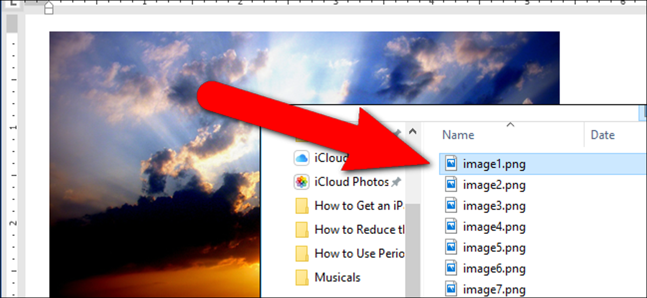Select the image5.png file icon

click(451, 248)
